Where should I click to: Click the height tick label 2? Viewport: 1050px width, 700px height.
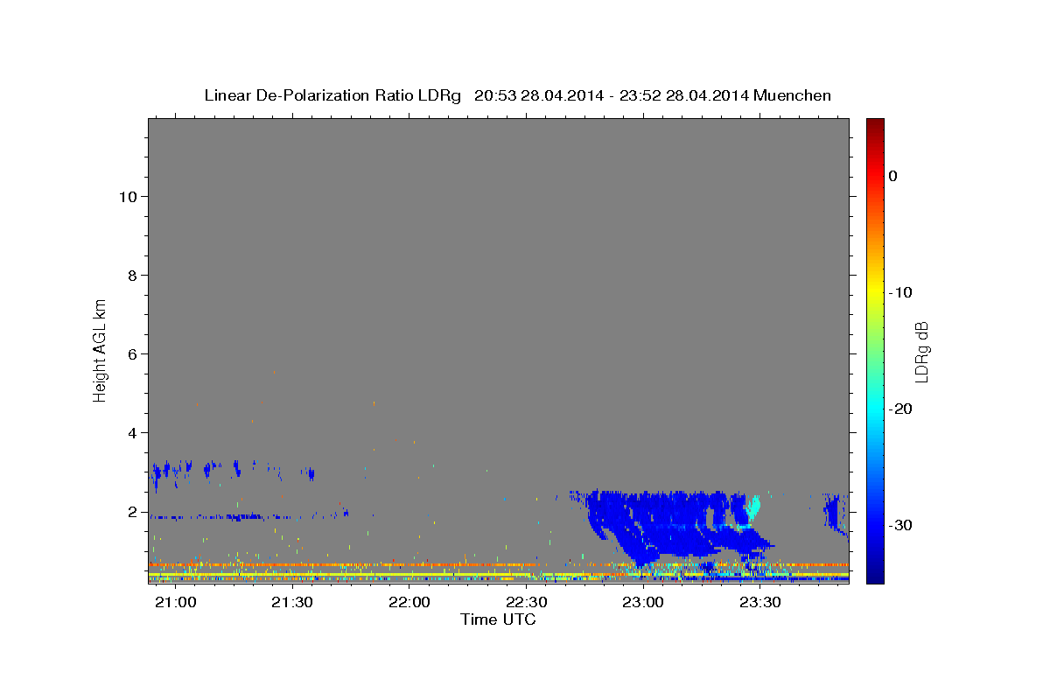133,512
